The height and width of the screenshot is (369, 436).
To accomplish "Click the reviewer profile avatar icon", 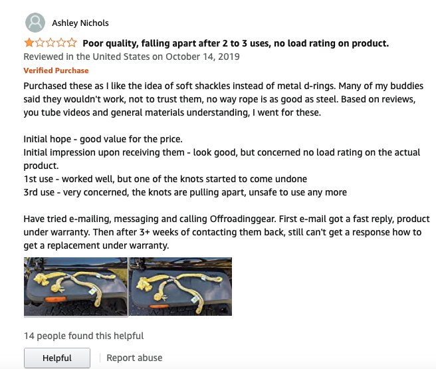I will [x=35, y=23].
